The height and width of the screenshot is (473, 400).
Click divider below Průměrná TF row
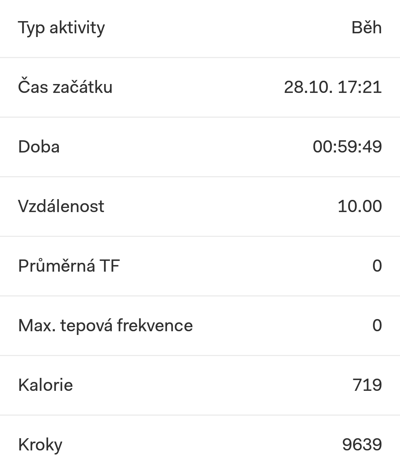pos(200,296)
